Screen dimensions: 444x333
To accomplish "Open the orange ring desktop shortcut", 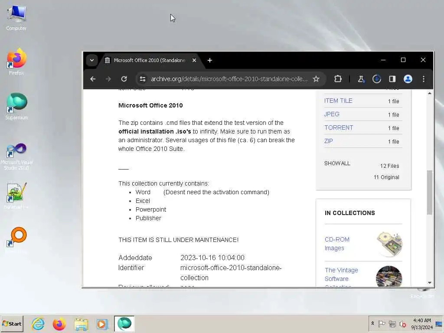I will [x=16, y=239].
